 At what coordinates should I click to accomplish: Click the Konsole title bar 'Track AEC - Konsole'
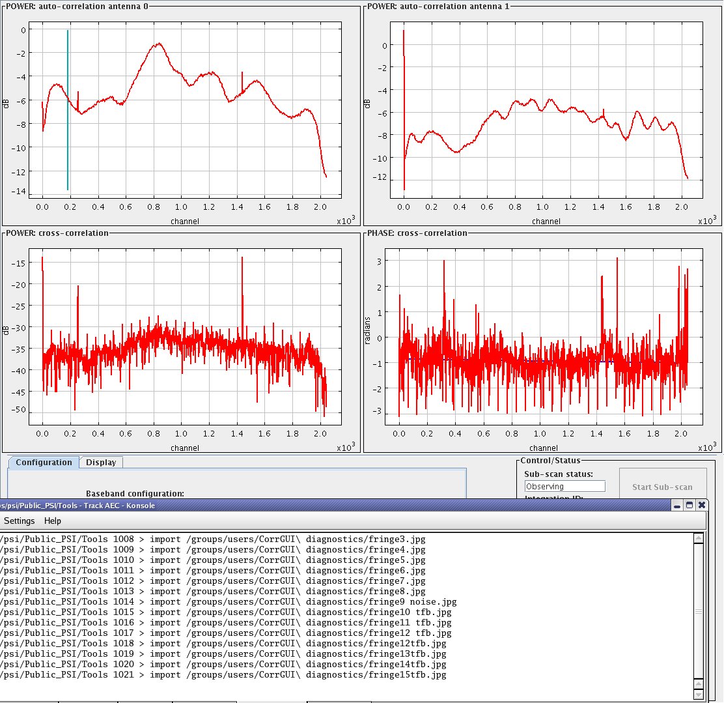coord(335,505)
